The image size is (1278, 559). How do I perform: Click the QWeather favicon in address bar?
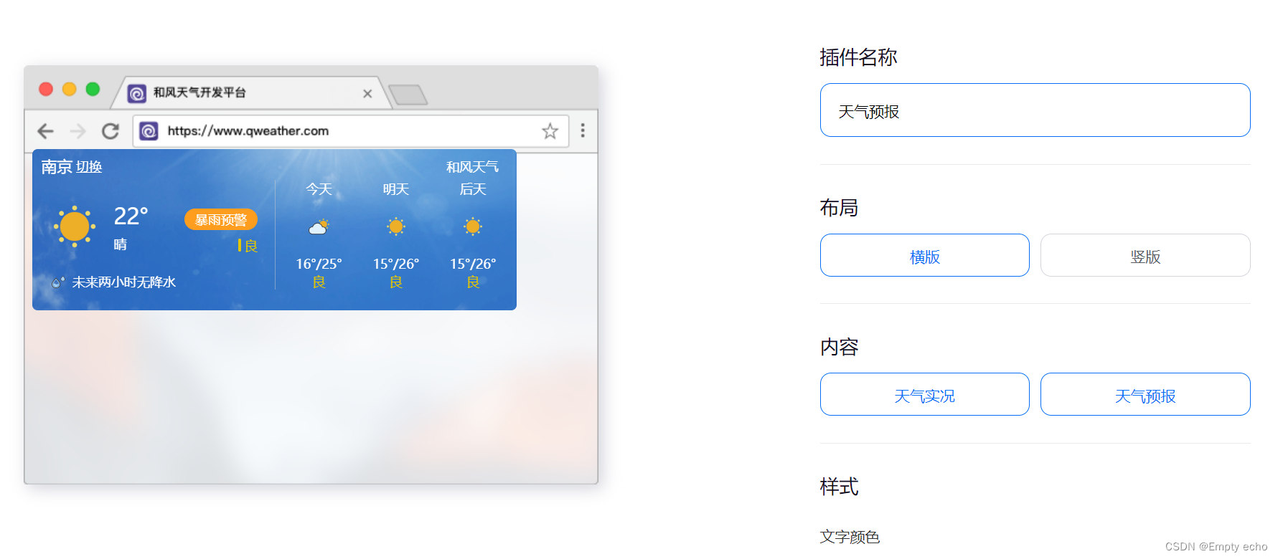click(149, 131)
